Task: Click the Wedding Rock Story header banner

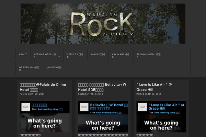Action: click(103, 24)
